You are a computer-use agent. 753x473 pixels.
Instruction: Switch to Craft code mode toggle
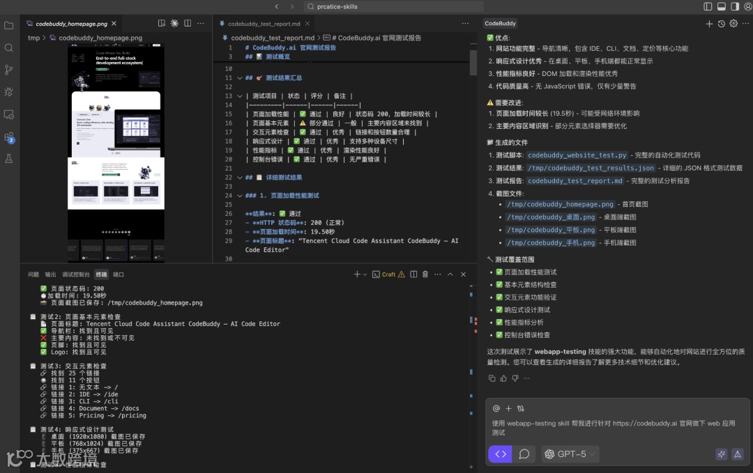click(500, 453)
